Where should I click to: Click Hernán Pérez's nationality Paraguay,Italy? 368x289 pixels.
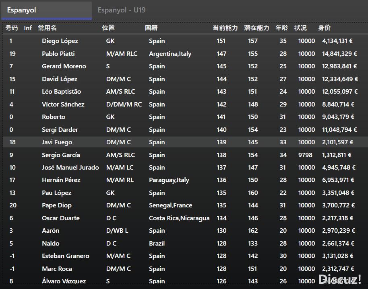pos(169,180)
